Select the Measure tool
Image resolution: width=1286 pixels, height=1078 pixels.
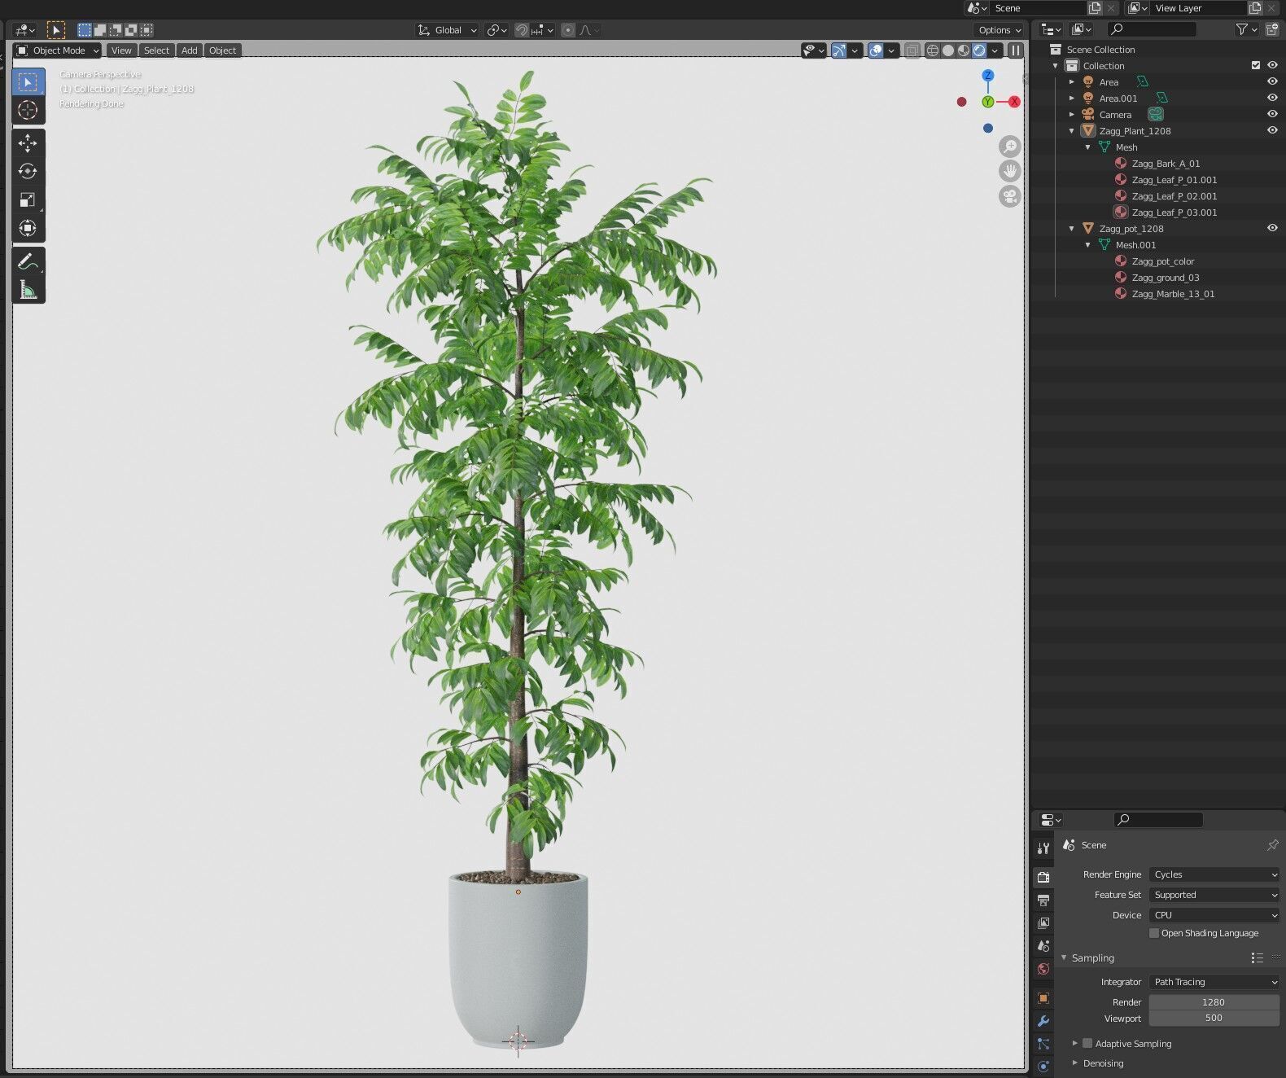click(28, 289)
